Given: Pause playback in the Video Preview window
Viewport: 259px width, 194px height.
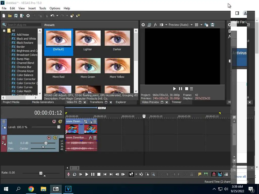Looking at the screenshot, I should [x=181, y=89].
